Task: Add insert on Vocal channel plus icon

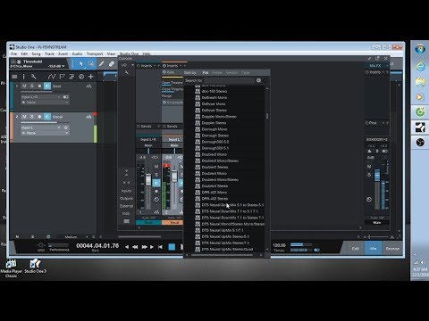Action: point(185,66)
